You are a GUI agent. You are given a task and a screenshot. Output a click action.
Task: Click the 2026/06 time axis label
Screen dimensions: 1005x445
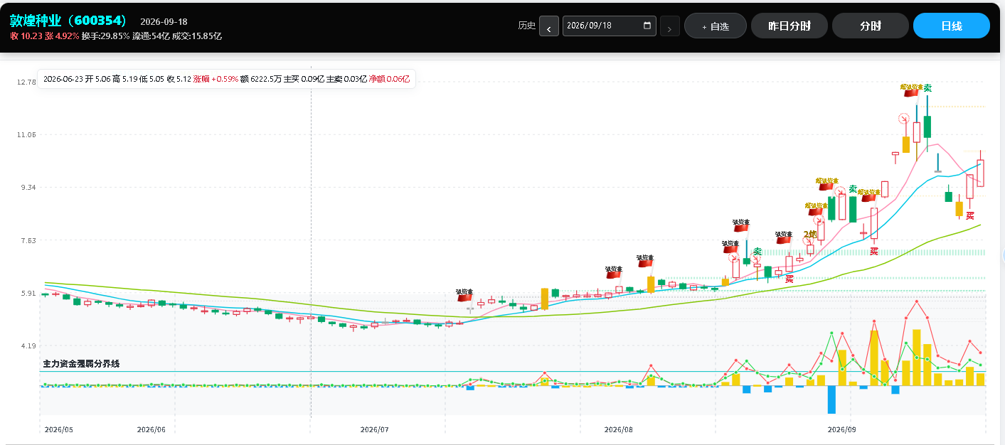[x=151, y=429]
